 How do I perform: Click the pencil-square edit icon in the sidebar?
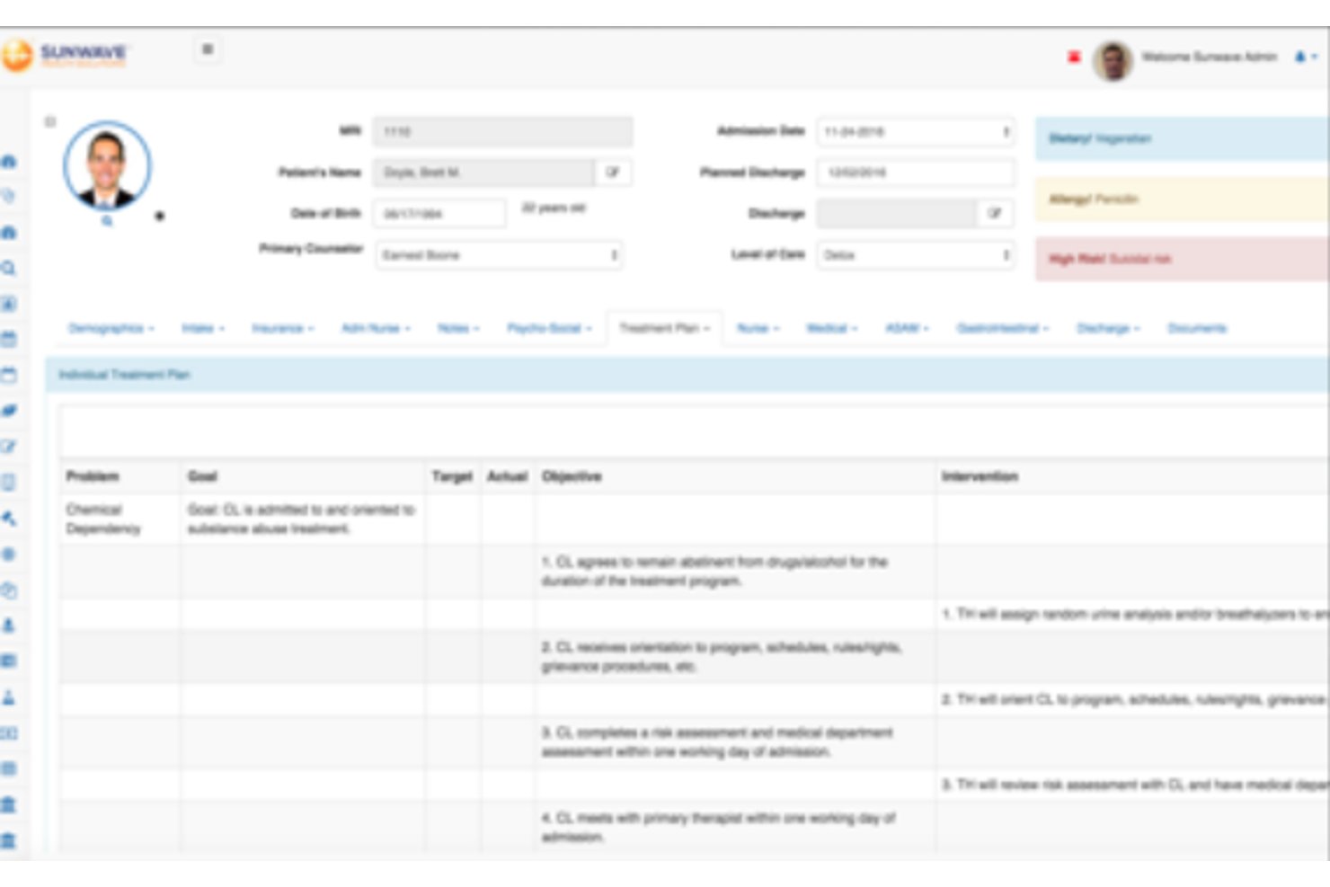tap(9, 447)
